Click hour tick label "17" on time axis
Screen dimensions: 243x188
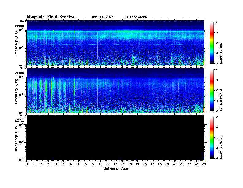click(152, 164)
